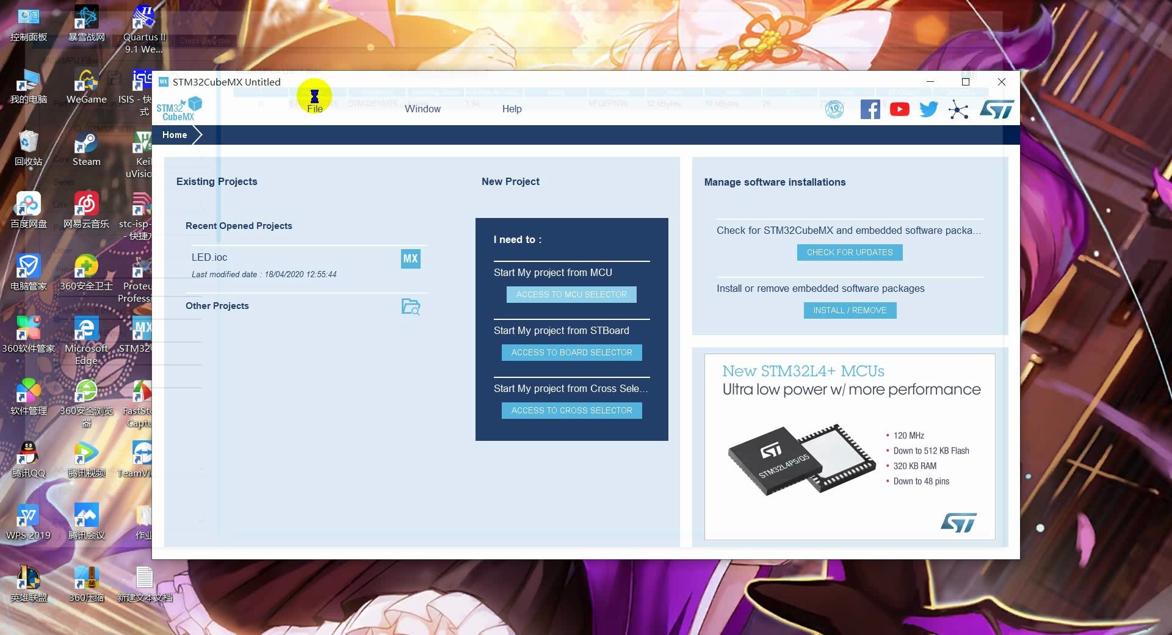
Task: Open the 软件管理 desktop icon
Action: (28, 398)
